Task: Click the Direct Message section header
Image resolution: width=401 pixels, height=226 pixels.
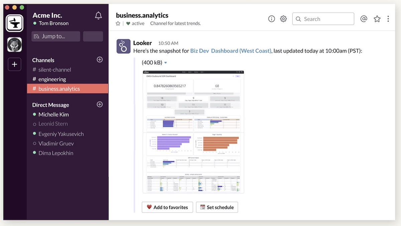Action: 50,105
